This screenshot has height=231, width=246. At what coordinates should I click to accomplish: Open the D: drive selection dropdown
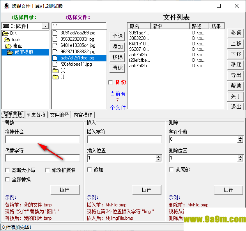click(x=45, y=26)
